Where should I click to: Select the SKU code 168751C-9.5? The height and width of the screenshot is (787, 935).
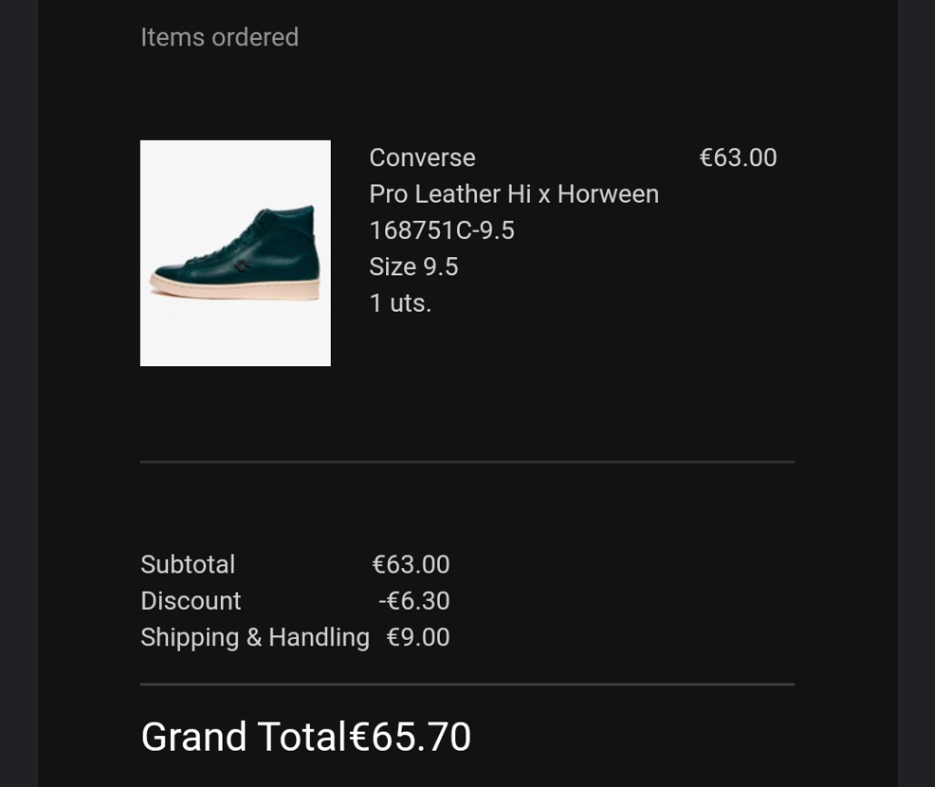click(441, 230)
